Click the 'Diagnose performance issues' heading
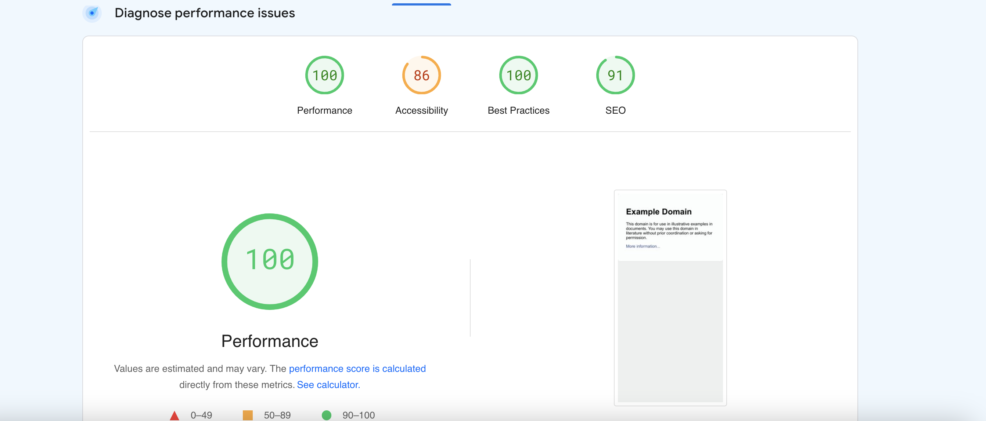Screen dimensions: 986x421 pyautogui.click(x=205, y=13)
